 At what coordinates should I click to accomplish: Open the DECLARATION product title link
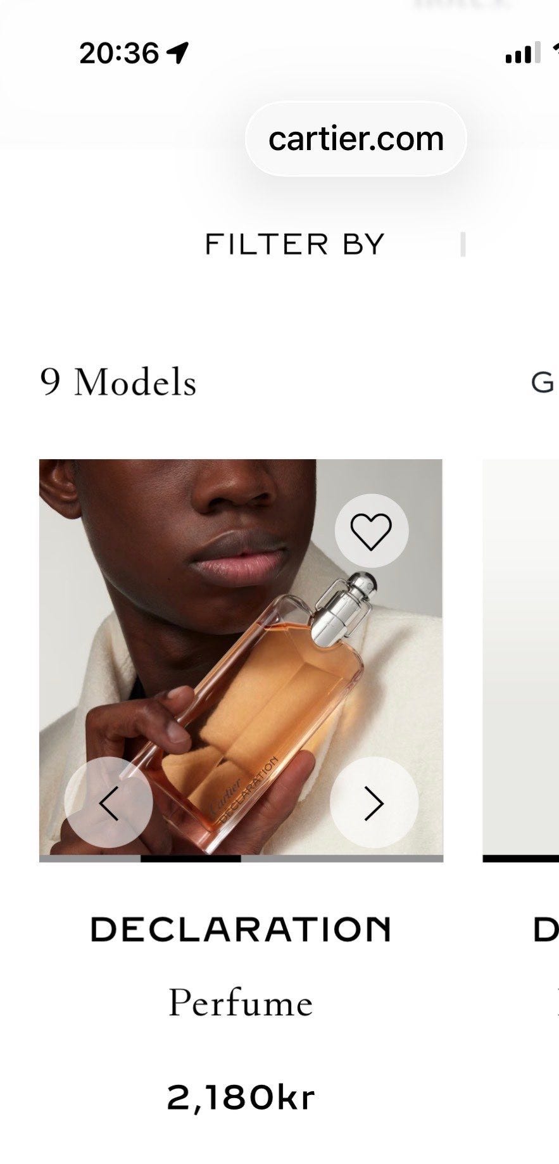pos(241,929)
